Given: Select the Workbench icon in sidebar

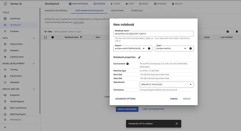Looking at the screenshot, I should coord(5,25).
